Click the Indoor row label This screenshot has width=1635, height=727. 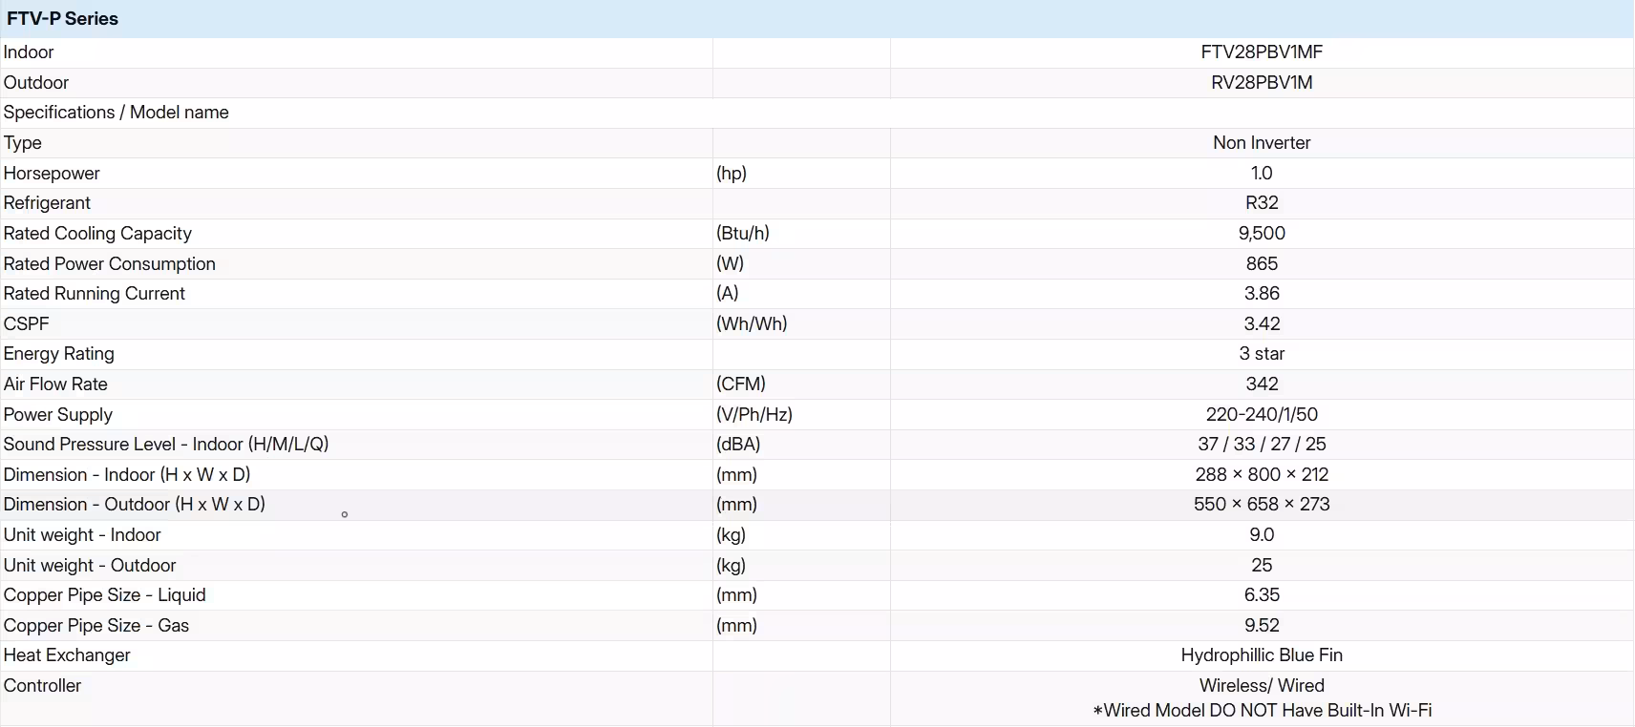tap(29, 52)
